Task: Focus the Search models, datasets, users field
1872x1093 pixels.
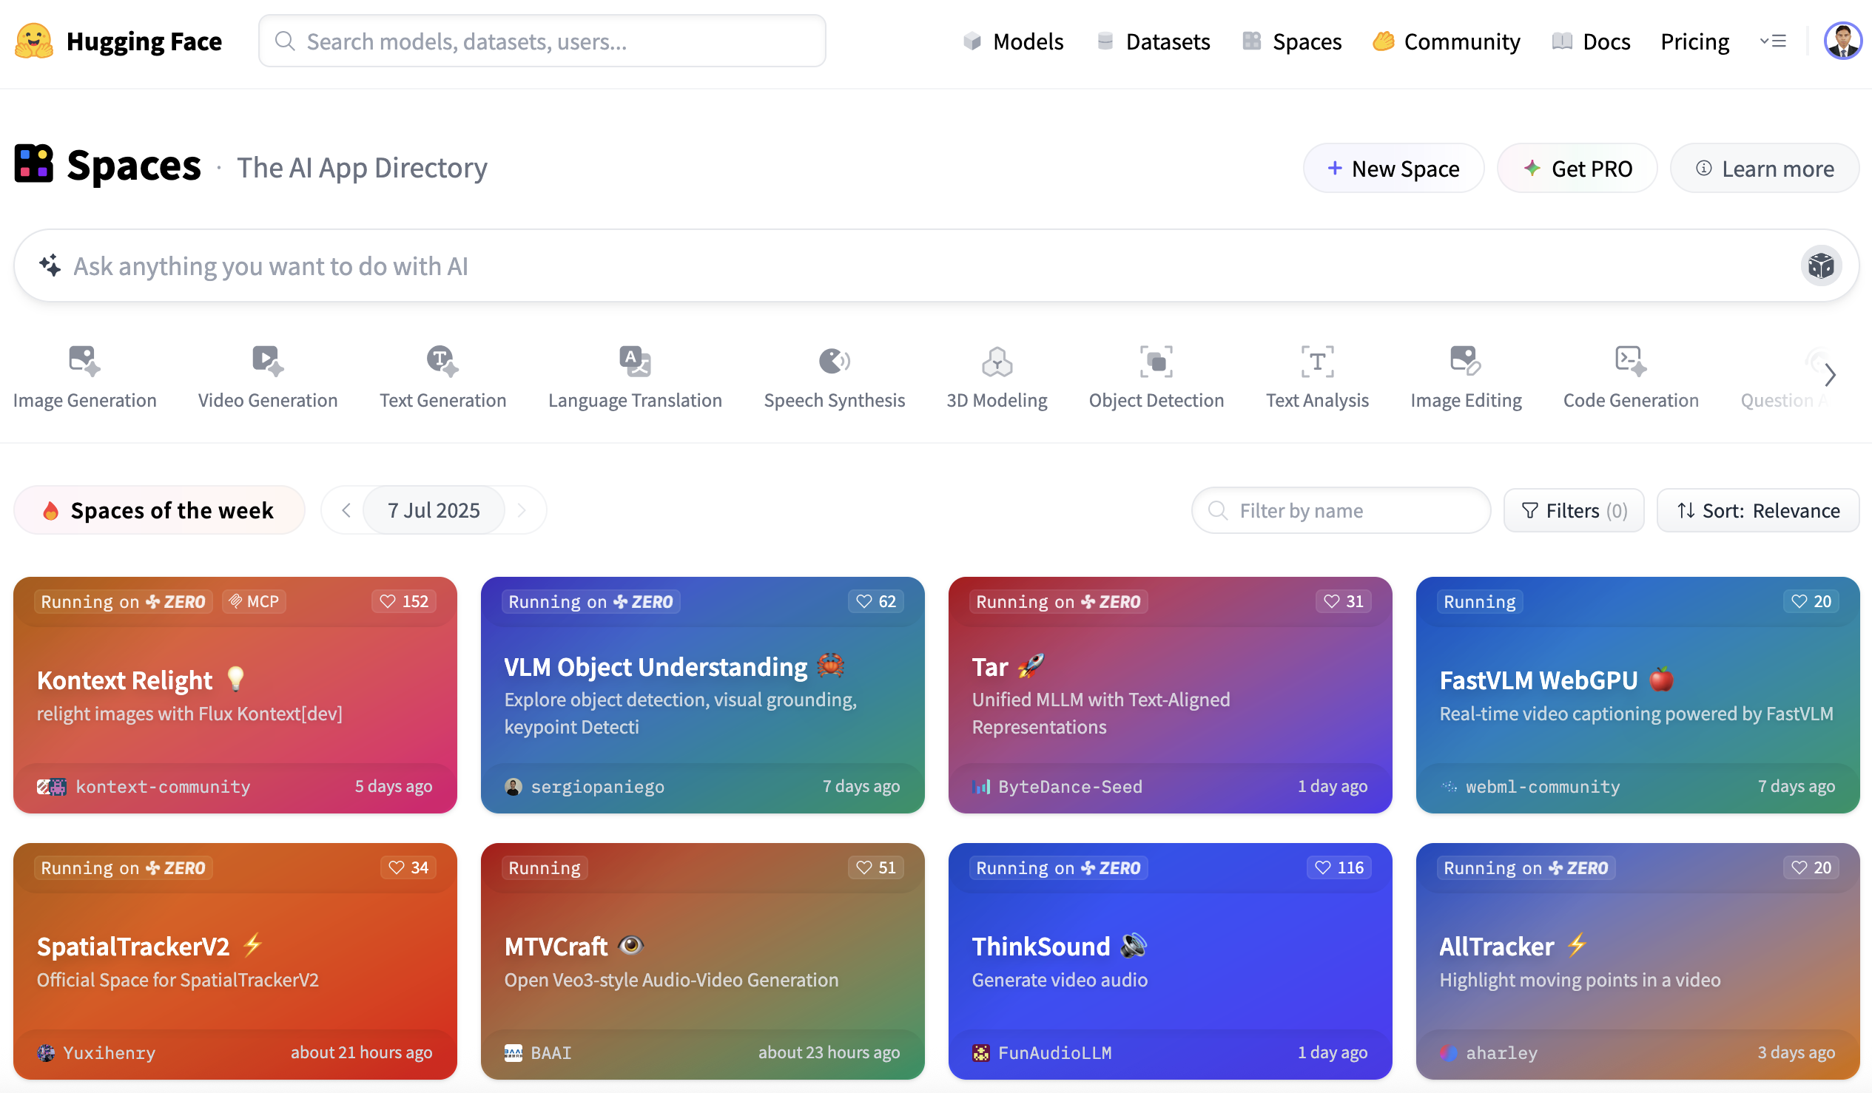Action: (542, 41)
